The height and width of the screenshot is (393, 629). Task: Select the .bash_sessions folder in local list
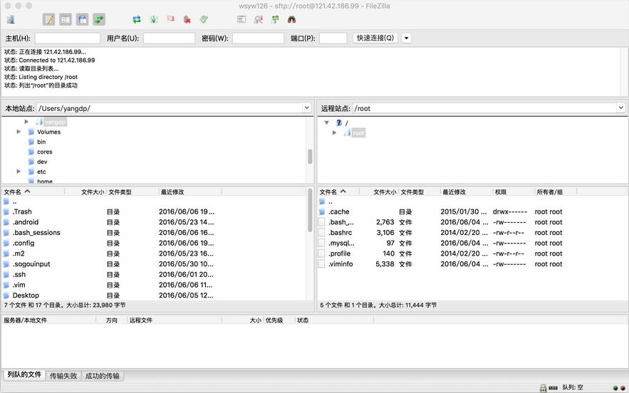(x=36, y=233)
